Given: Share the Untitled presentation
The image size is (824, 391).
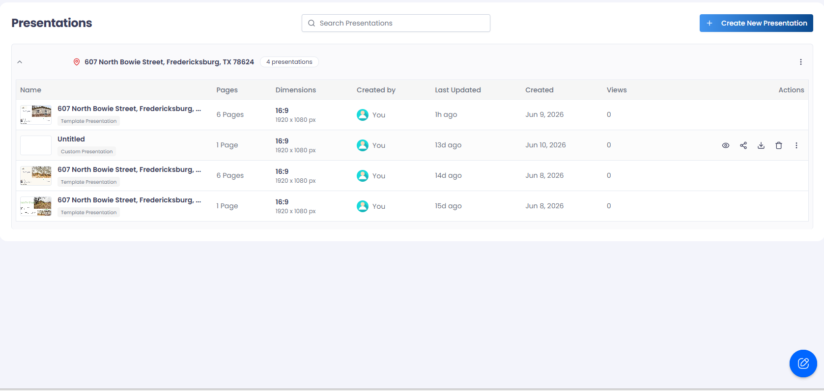Looking at the screenshot, I should click(x=743, y=145).
